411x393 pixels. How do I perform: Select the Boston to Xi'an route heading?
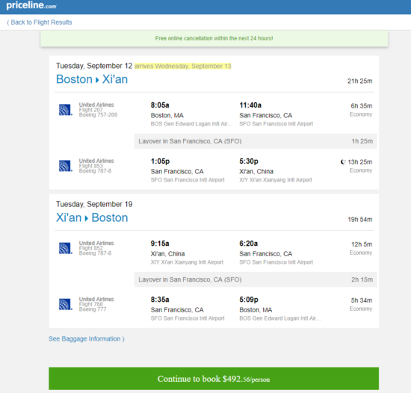(92, 79)
